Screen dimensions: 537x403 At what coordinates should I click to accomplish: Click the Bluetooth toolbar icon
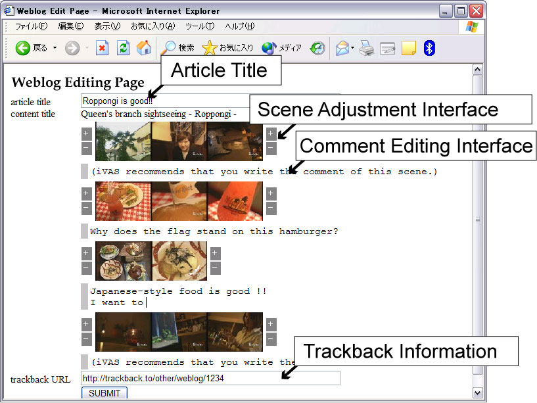point(429,48)
